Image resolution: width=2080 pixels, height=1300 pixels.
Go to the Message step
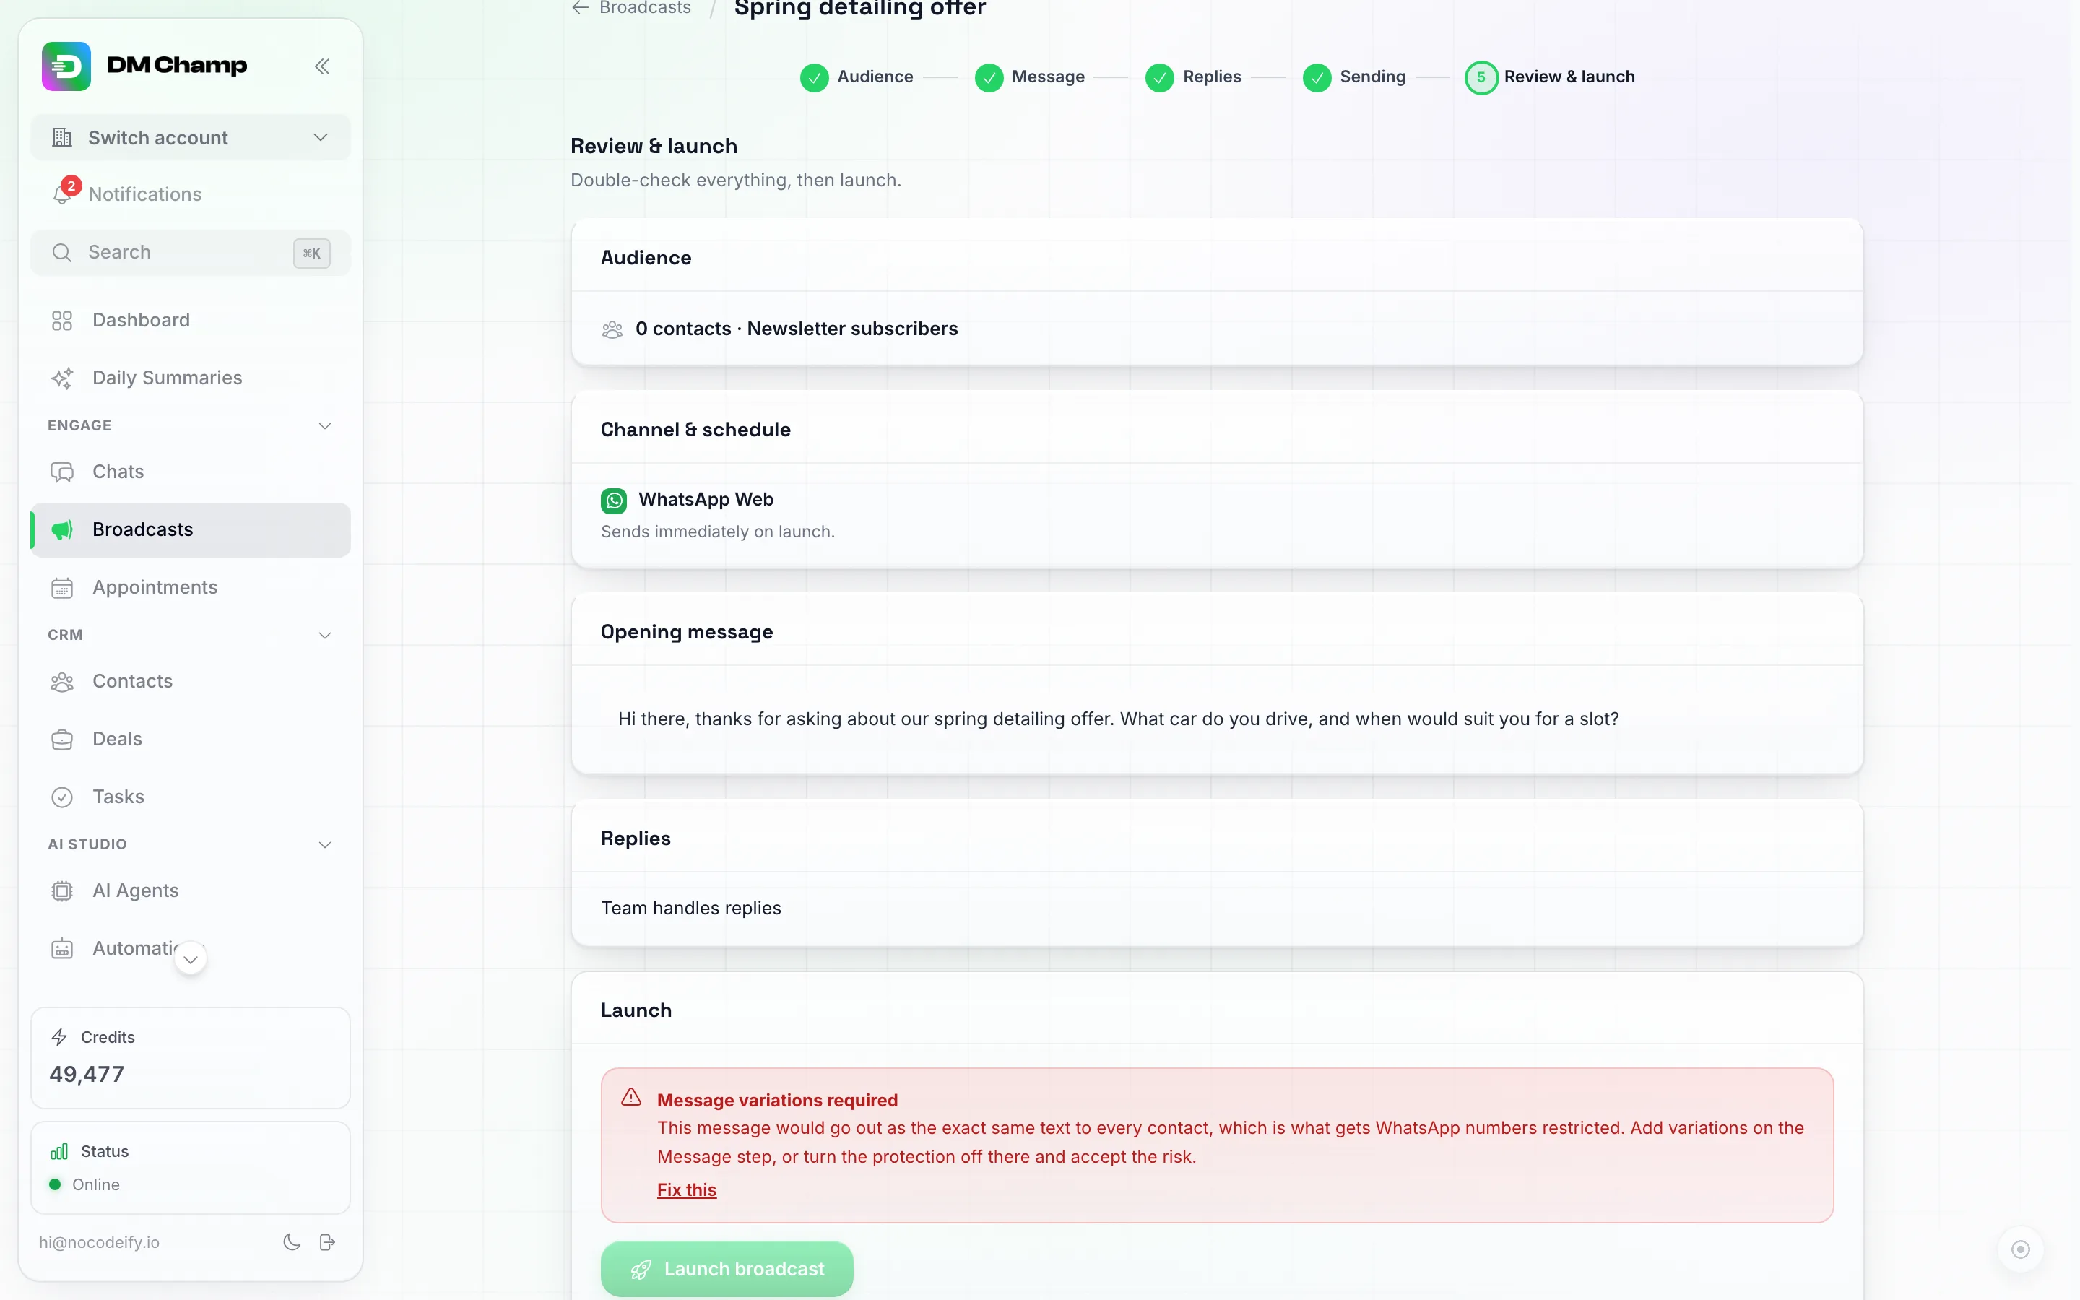tap(1030, 77)
